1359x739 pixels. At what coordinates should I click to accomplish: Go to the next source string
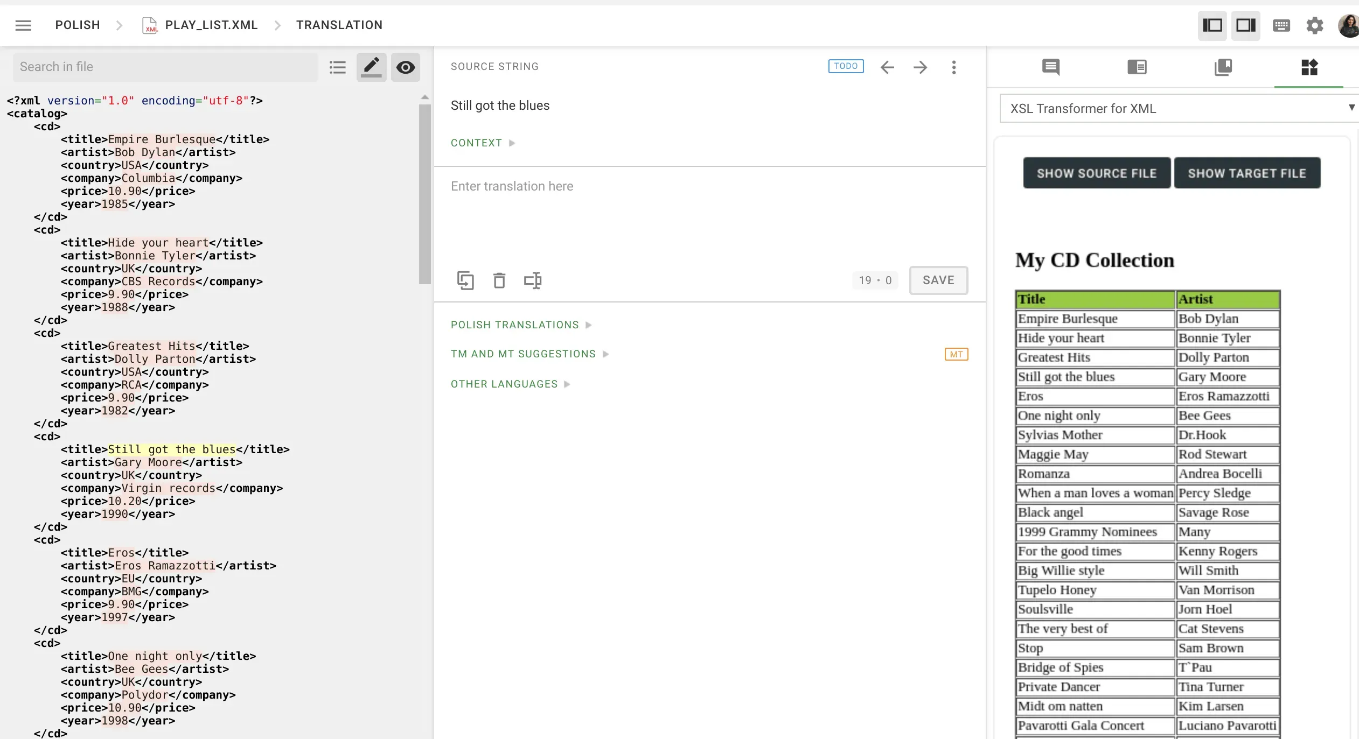click(920, 67)
